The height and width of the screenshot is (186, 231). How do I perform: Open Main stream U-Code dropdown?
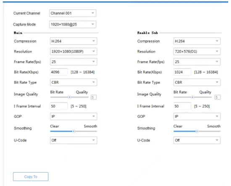[x=73, y=140]
